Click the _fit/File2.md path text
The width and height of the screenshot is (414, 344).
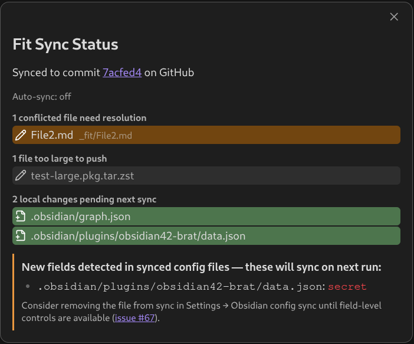(x=106, y=136)
